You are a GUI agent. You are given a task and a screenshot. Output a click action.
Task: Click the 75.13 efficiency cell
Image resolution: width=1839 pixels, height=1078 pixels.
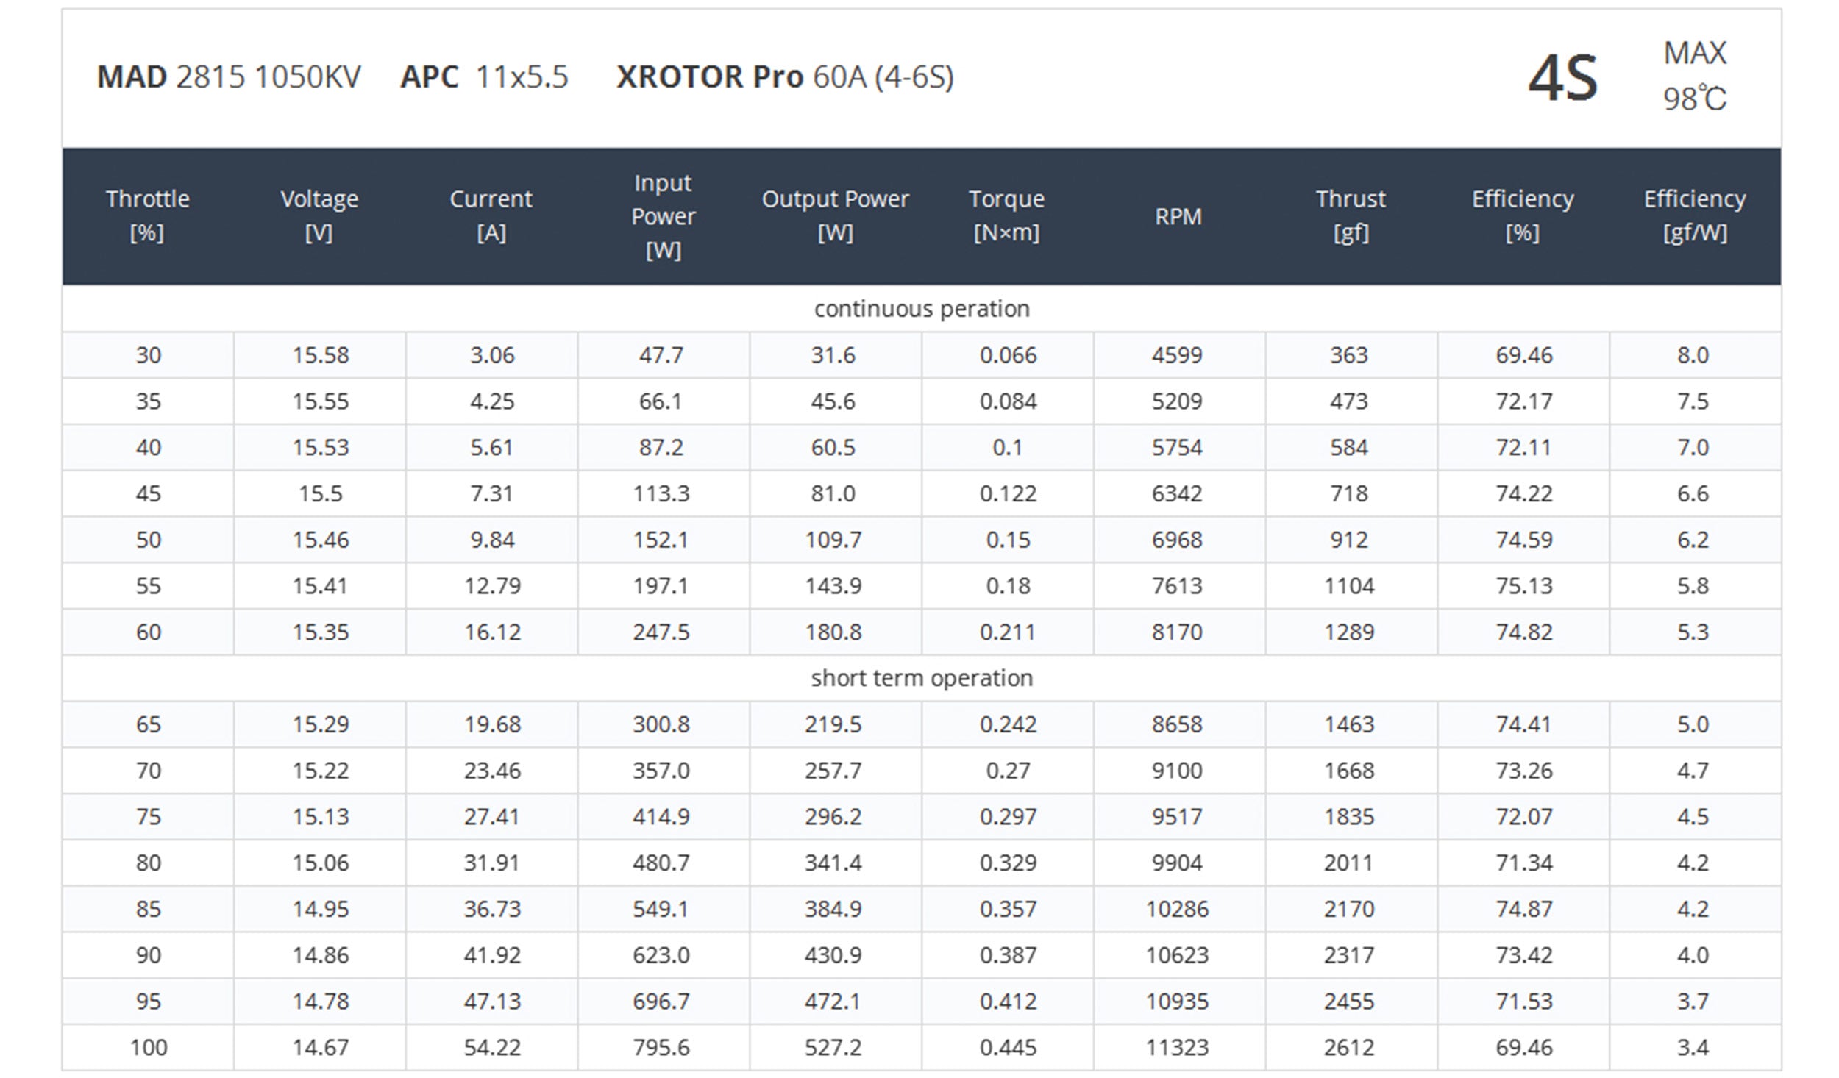point(1523,586)
